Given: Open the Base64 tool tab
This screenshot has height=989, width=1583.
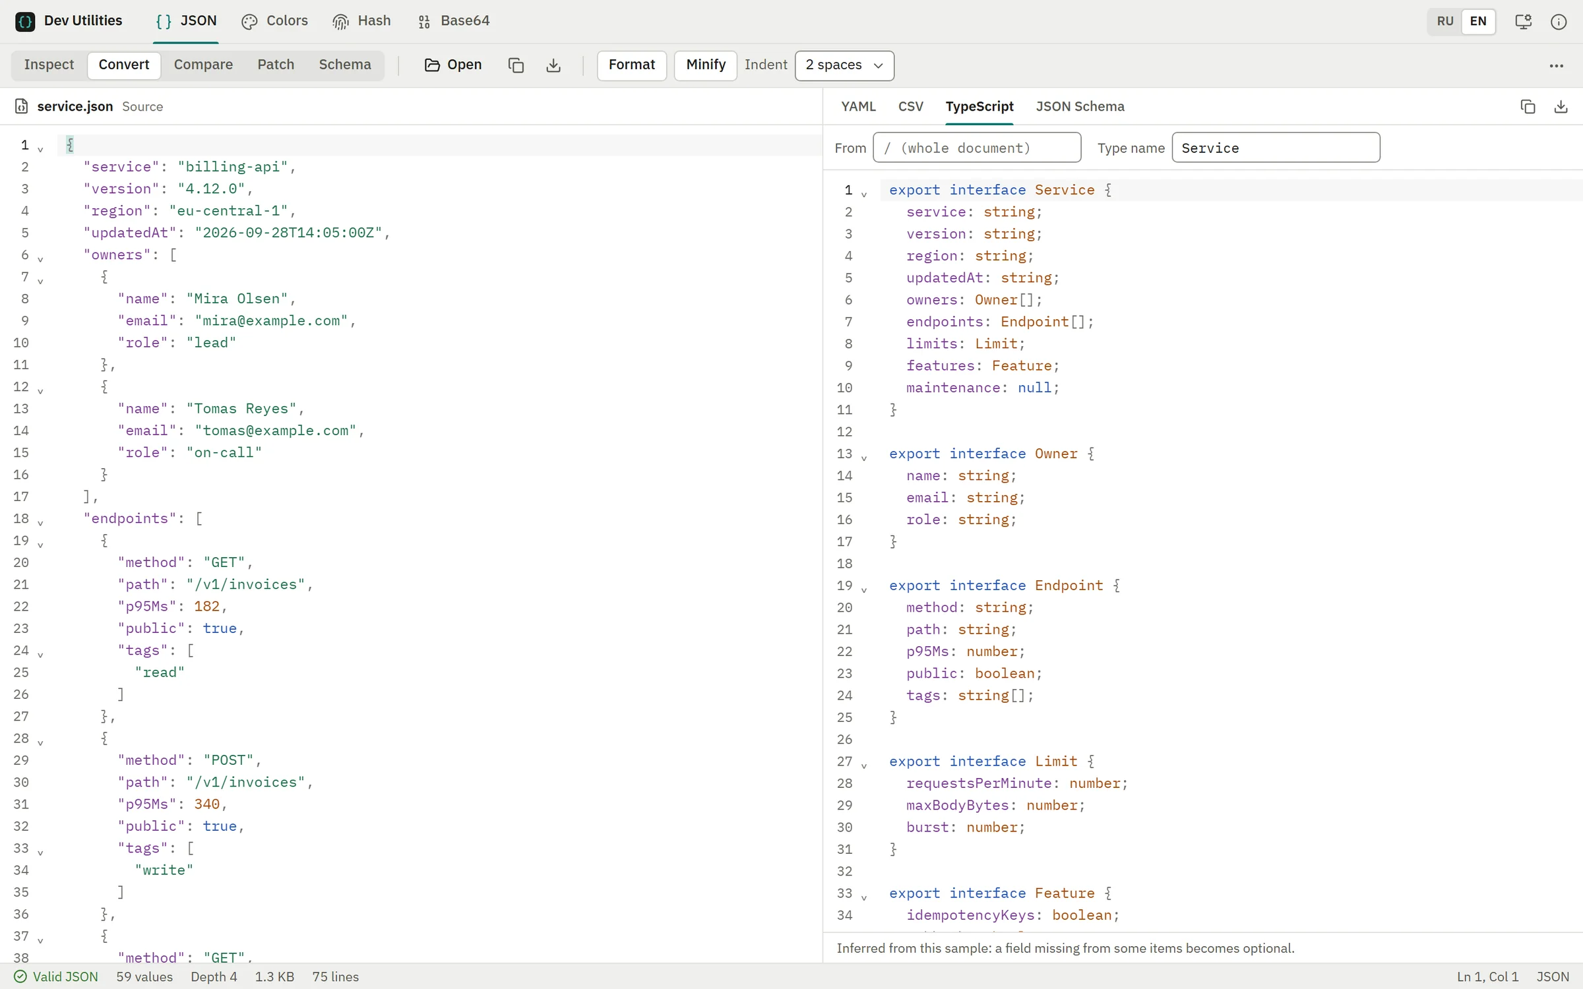Looking at the screenshot, I should point(454,21).
